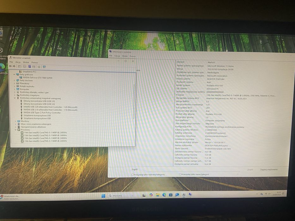Collapse Kontrolery uniwersalnej magistrali szeregowej

[x=15, y=98]
